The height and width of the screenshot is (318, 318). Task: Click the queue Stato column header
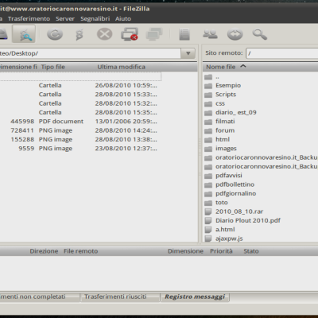pos(251,251)
